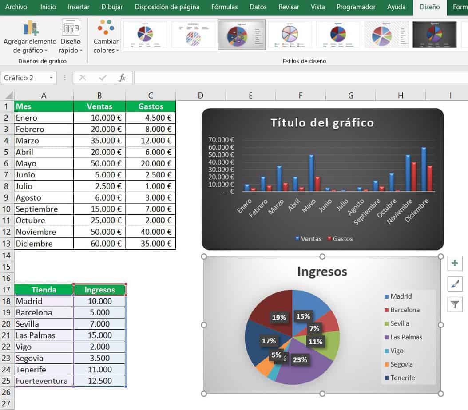468x410 pixels.
Task: Click the 15% data label on pie
Action: (303, 317)
